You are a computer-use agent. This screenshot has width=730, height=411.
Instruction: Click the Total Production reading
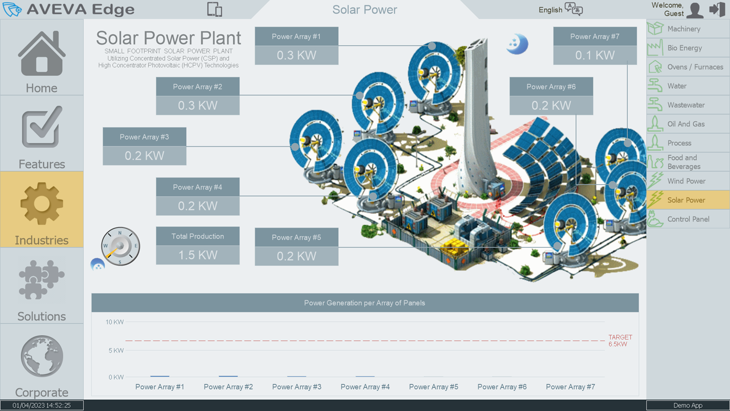(198, 255)
